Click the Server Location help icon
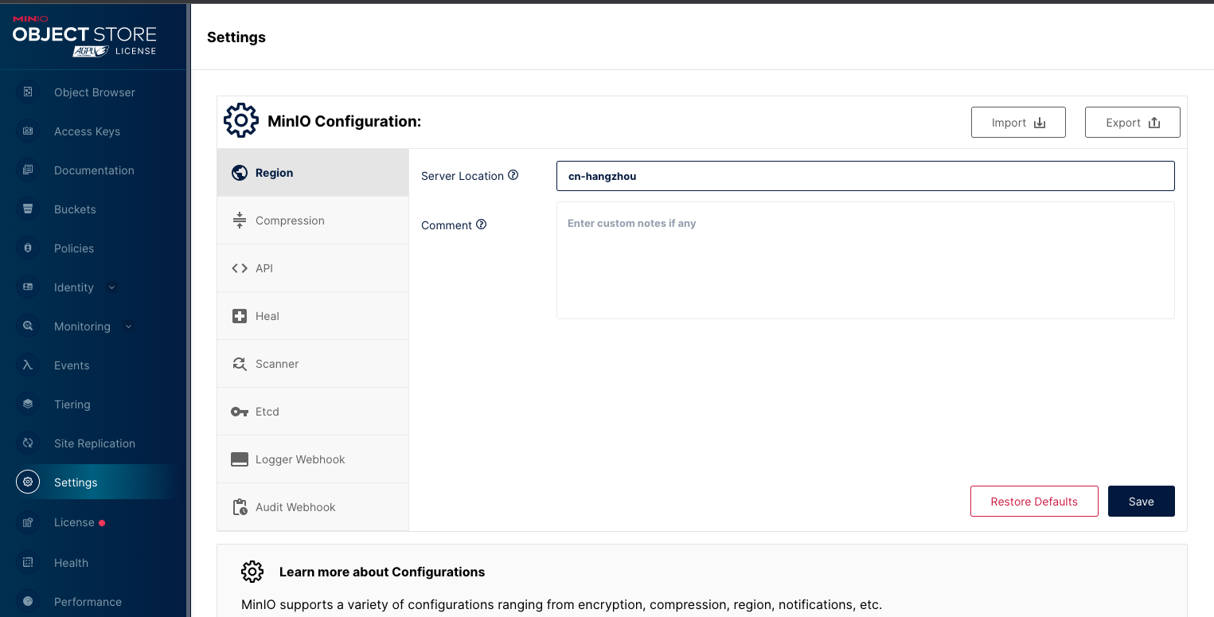 pyautogui.click(x=513, y=175)
